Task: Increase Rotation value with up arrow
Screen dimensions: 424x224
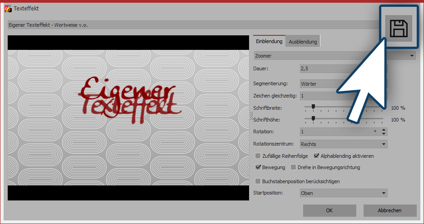Action: coord(384,130)
